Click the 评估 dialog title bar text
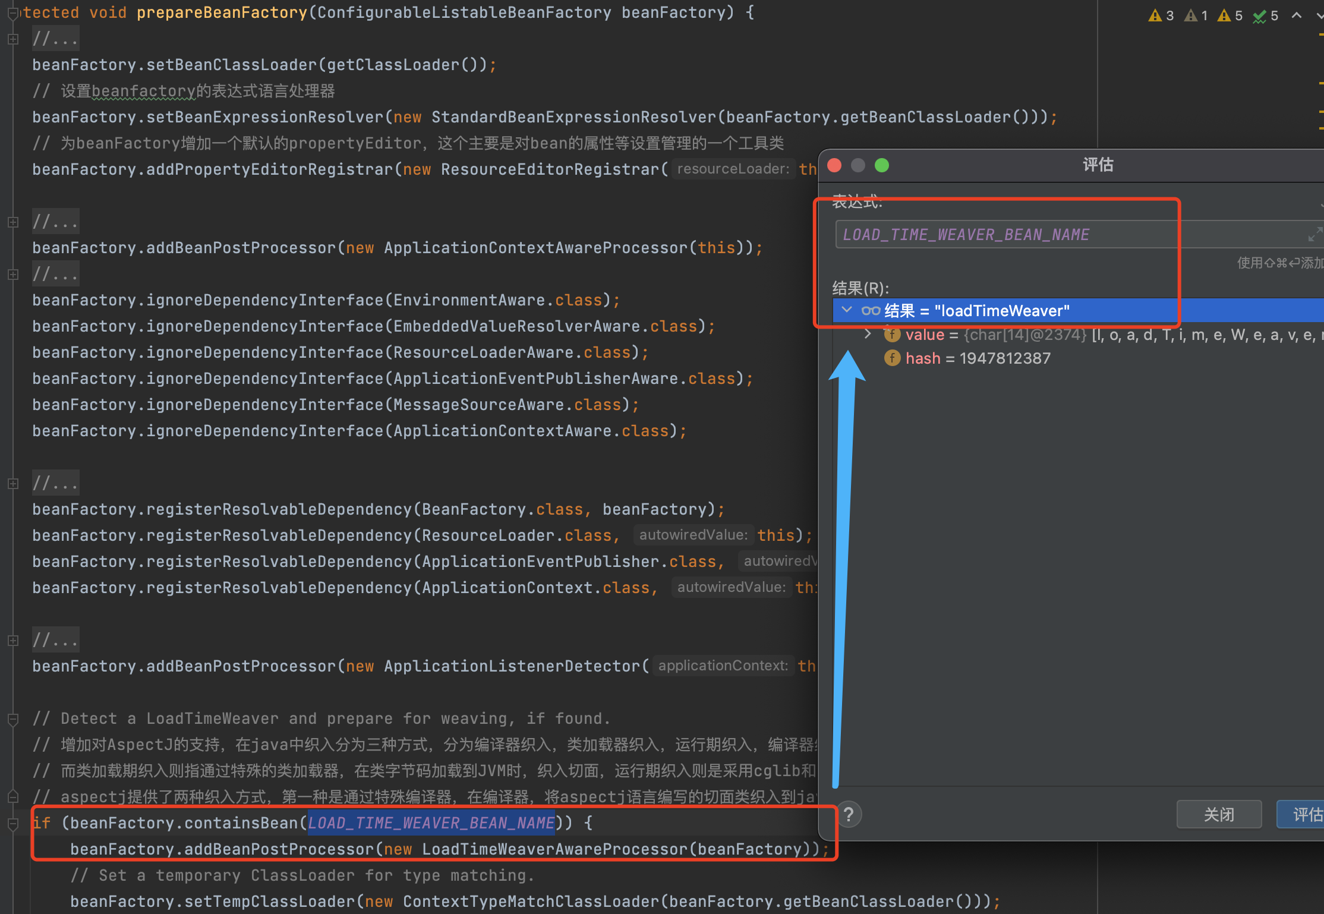The width and height of the screenshot is (1324, 914). [x=1098, y=165]
